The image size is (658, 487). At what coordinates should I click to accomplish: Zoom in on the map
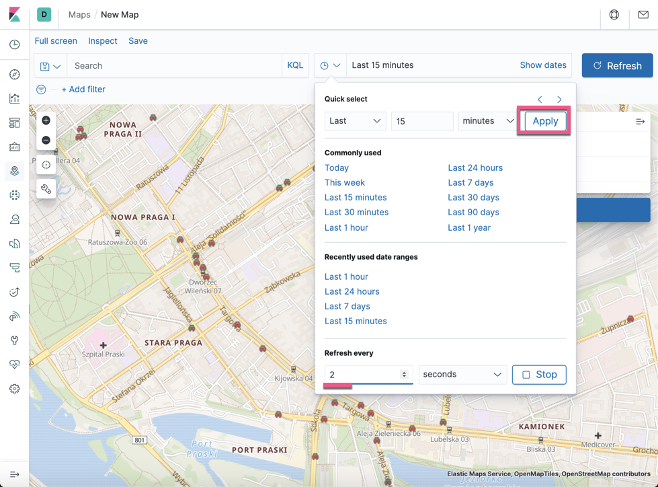(x=46, y=120)
